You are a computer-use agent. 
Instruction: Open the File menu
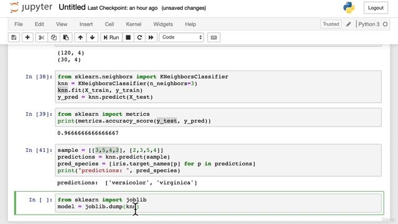[x=19, y=24]
